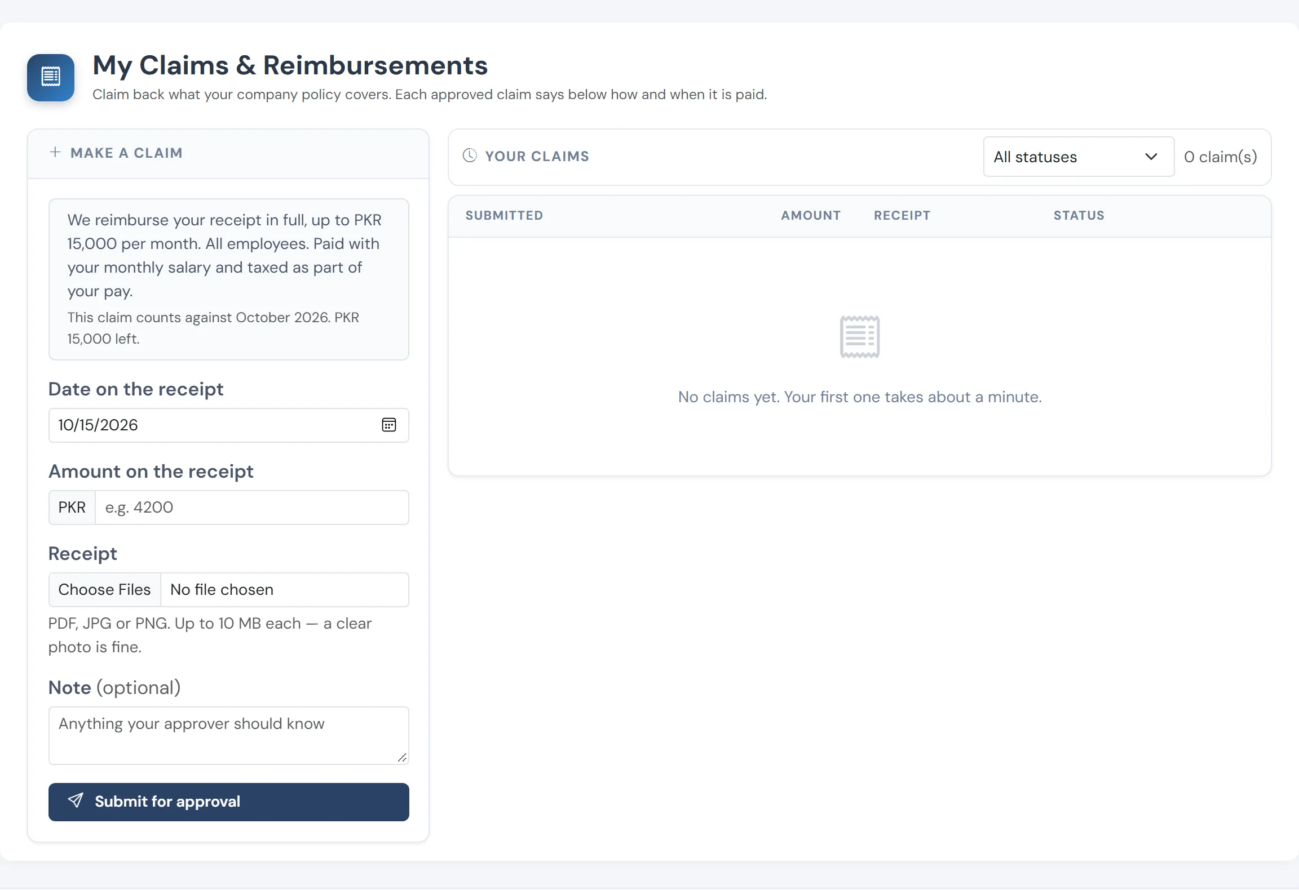Click the paper plane icon on Submit
This screenshot has height=890, width=1299.
[76, 800]
